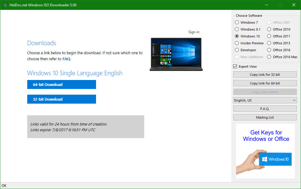This screenshot has width=301, height=189.
Task: Click the Mailing List button
Action: tap(265, 117)
